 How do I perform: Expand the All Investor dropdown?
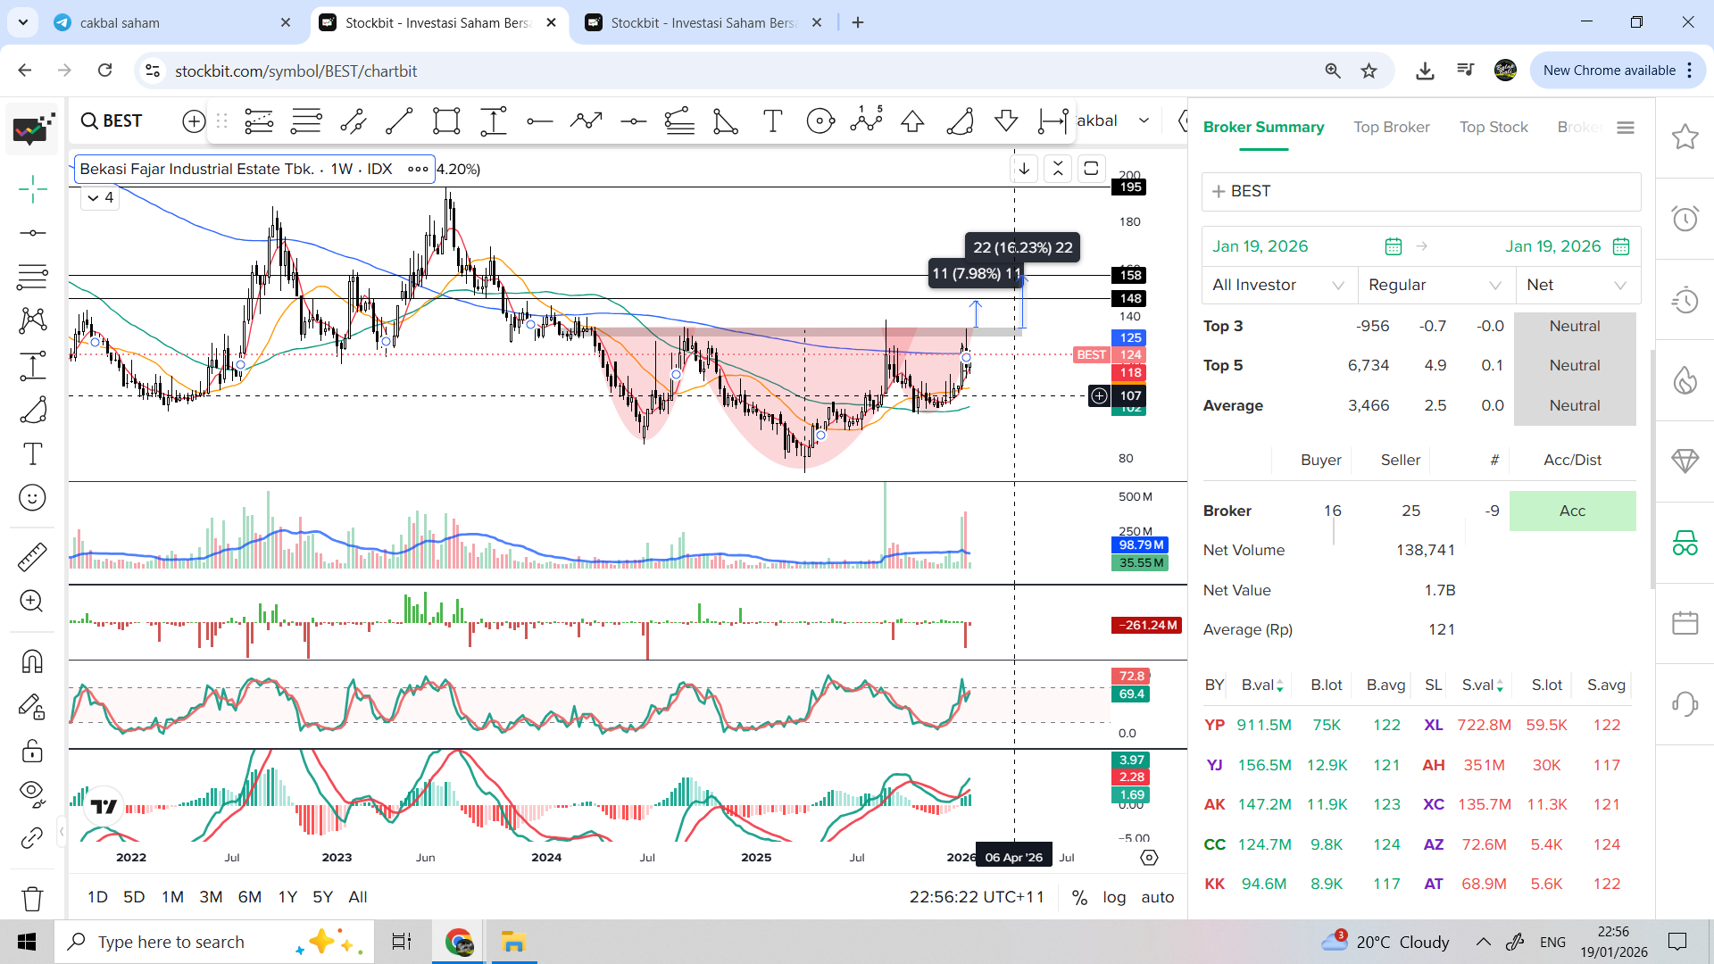point(1277,285)
